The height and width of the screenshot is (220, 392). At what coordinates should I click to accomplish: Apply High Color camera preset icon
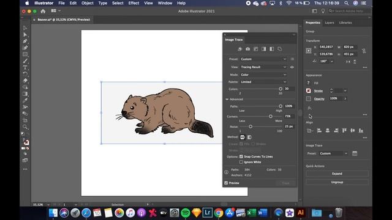tap(247, 49)
